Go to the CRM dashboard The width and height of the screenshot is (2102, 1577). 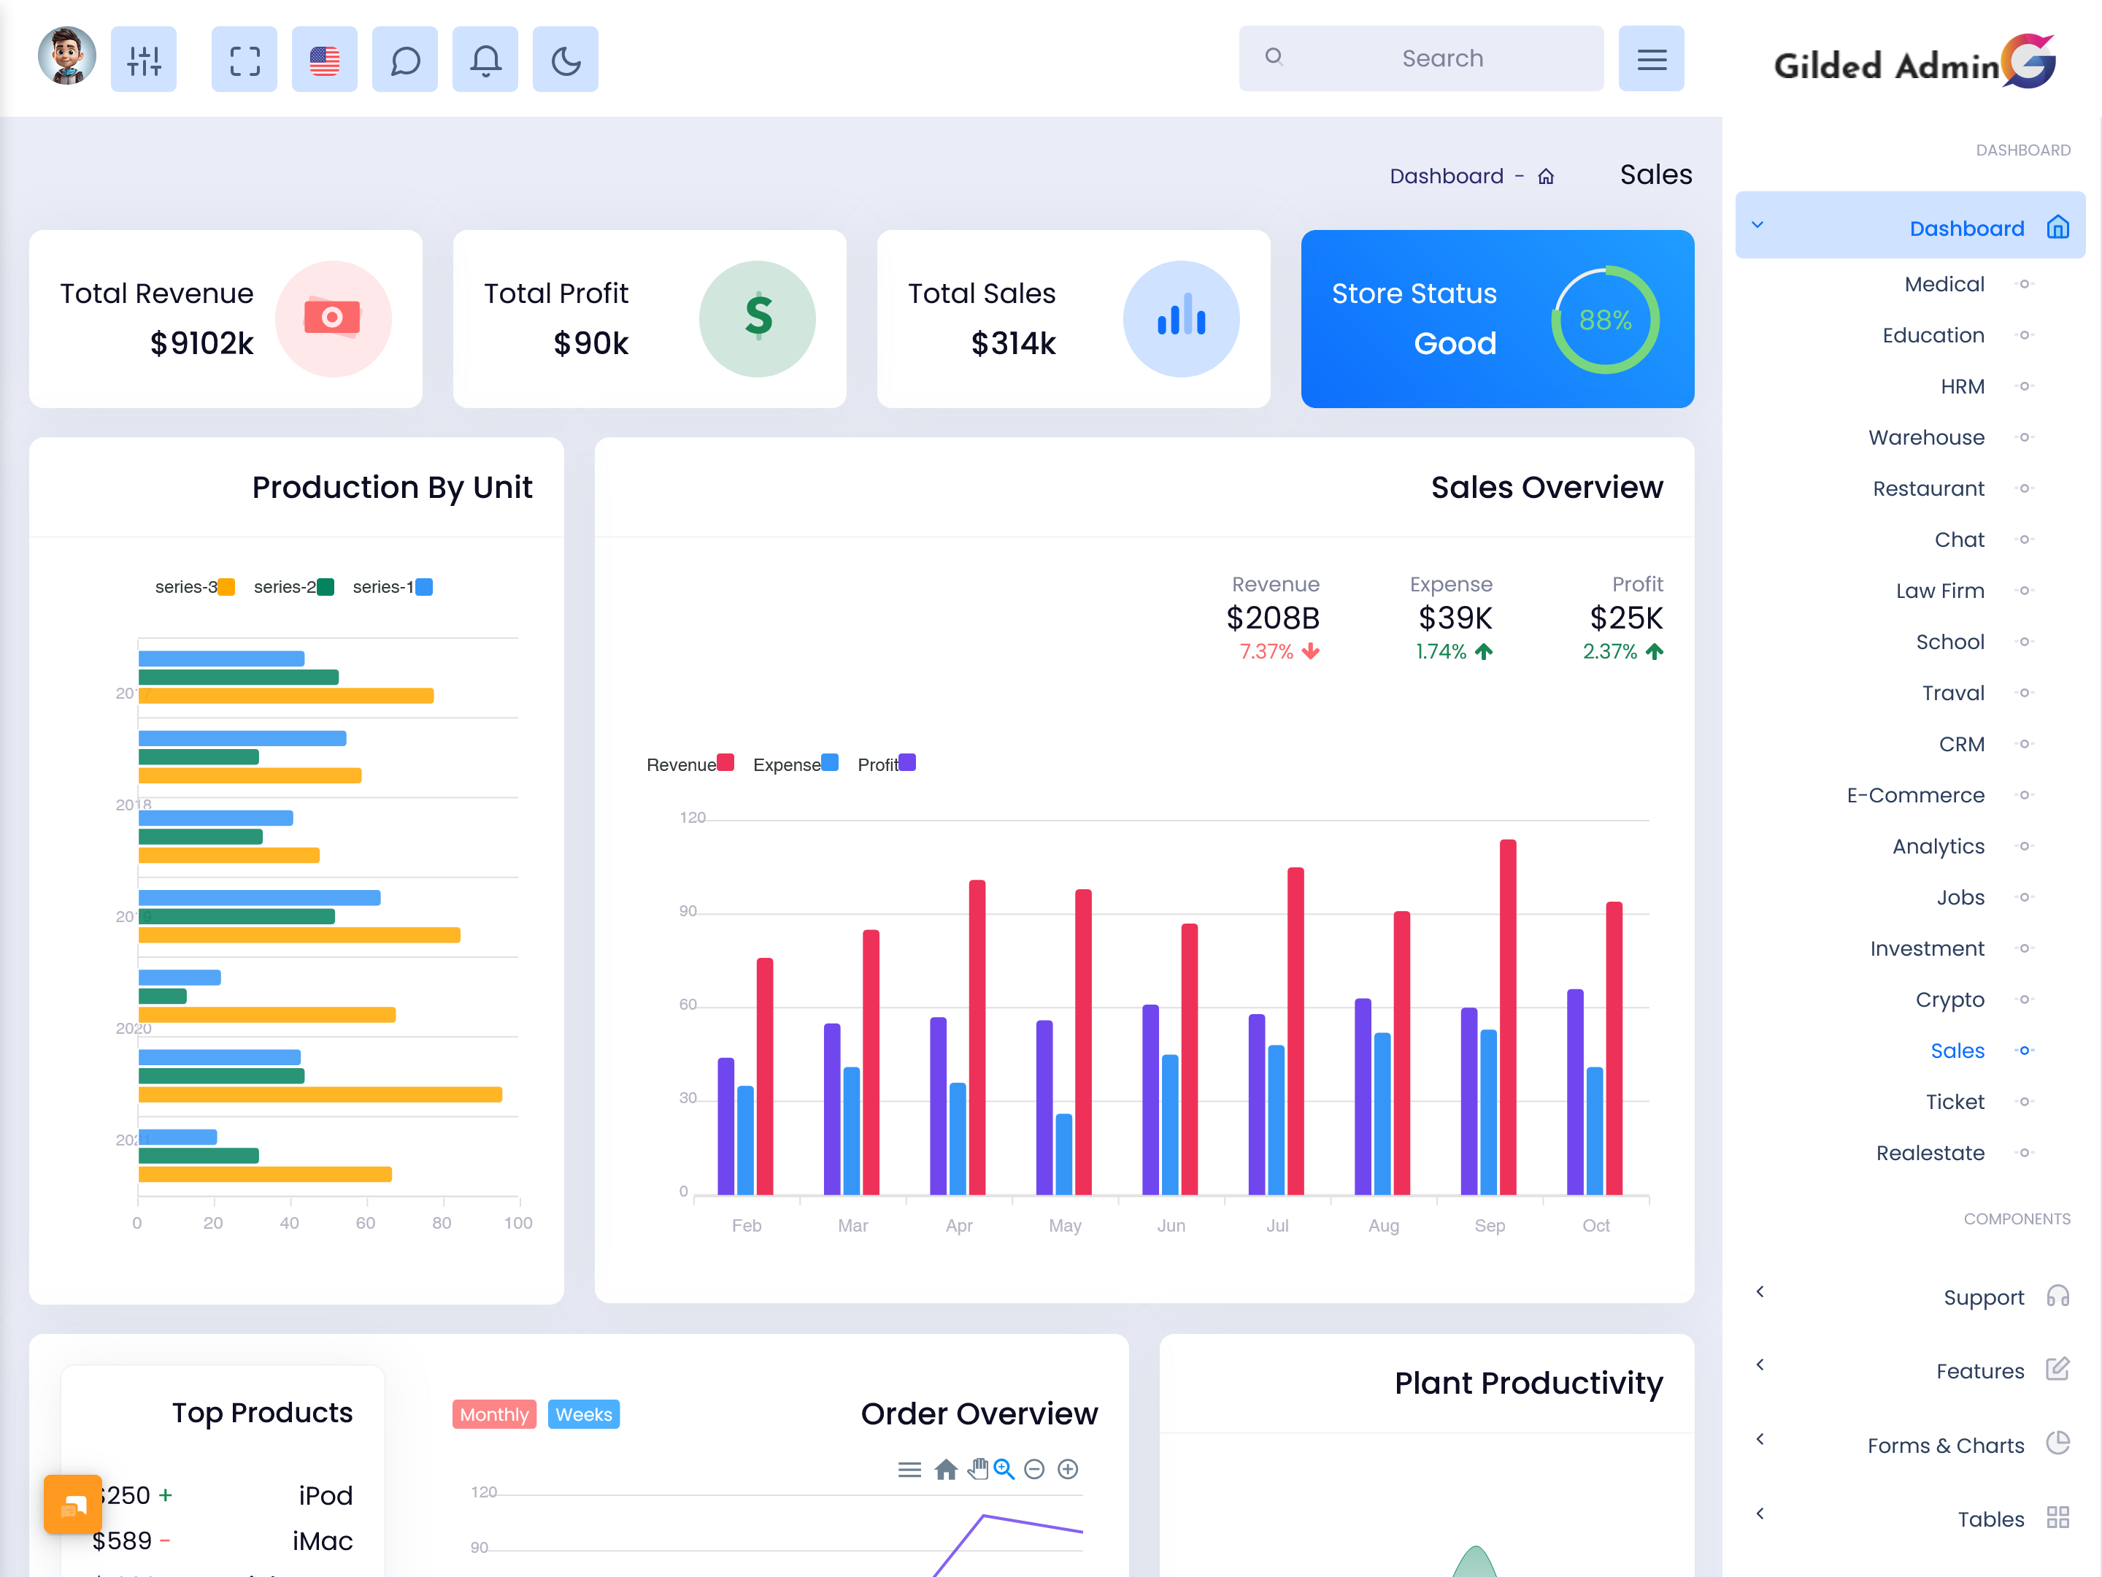(1961, 744)
